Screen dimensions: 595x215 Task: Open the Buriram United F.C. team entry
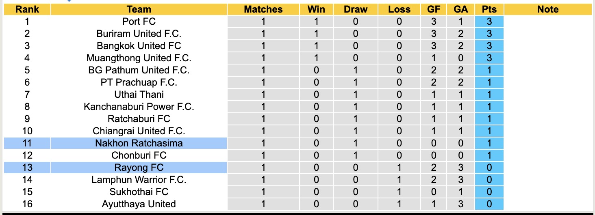[x=139, y=34]
